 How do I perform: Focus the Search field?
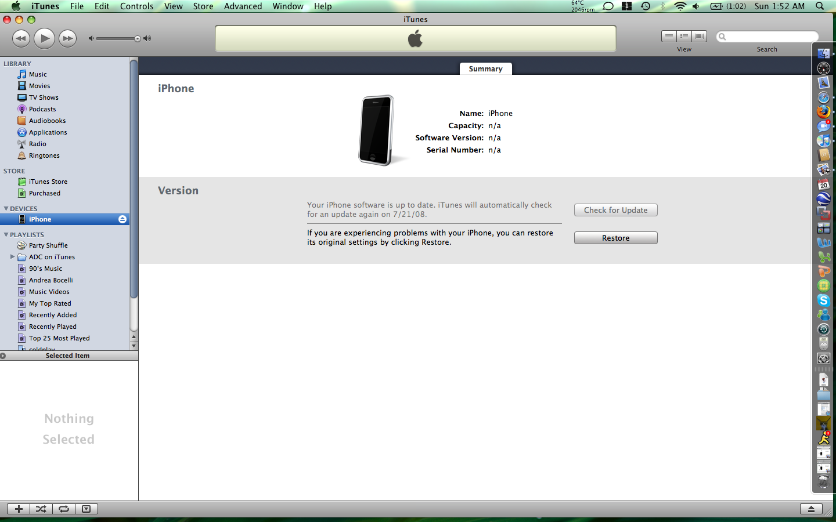click(x=767, y=37)
